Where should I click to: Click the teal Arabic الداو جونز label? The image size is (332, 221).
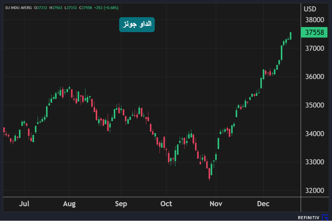(137, 24)
